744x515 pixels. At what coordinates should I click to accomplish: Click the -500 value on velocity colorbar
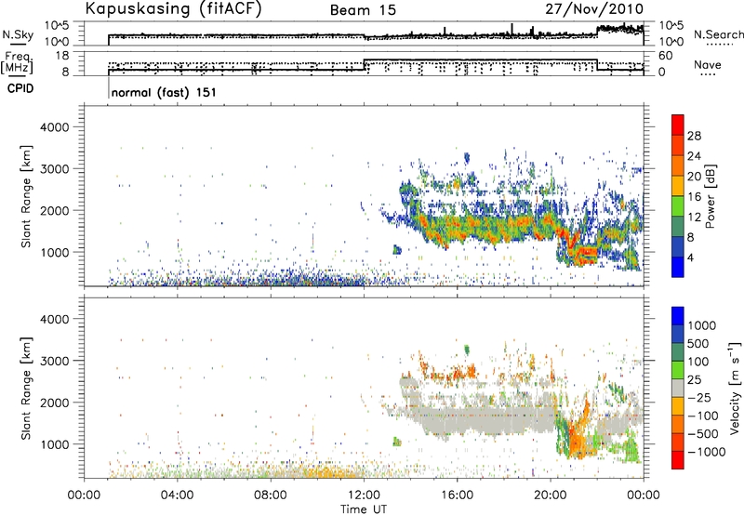pyautogui.click(x=703, y=434)
